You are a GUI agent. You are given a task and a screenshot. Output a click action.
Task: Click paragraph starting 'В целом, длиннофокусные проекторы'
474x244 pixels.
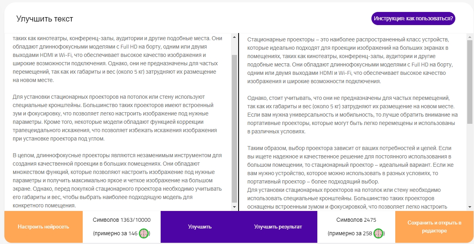click(x=117, y=180)
